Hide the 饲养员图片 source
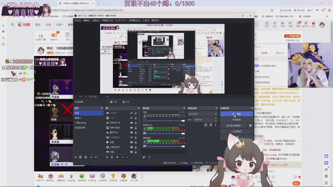The height and width of the screenshot is (187, 333). coord(132,128)
